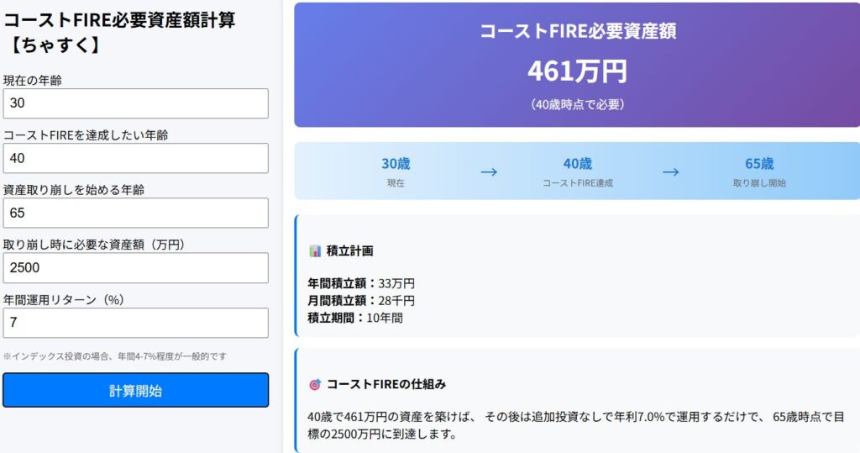Select the 資産取り崩しを始める年齢 input box
This screenshot has height=453, width=860.
[x=135, y=213]
